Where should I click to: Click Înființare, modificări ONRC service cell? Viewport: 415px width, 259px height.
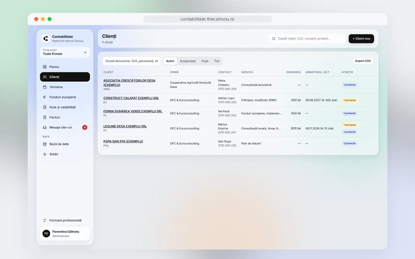(x=259, y=100)
